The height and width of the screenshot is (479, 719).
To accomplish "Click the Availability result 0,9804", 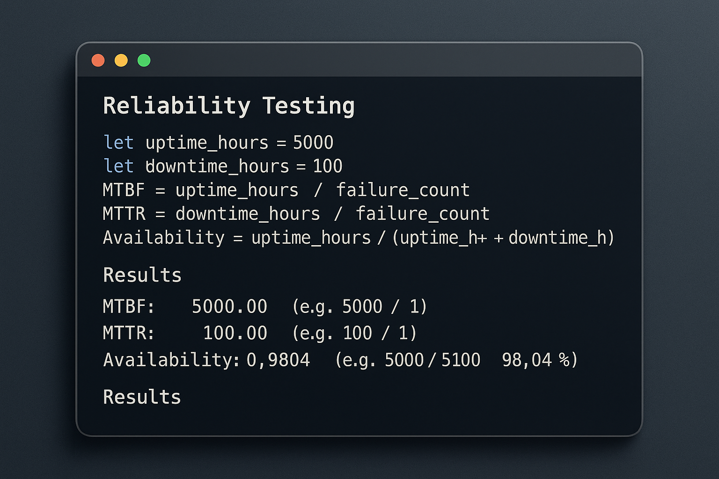I will coord(278,360).
